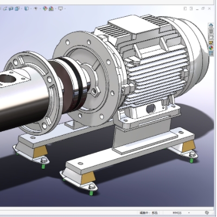Expand the View Orientation dropdown arrow
Image resolution: width=217 pixels, height=217 pixels.
(21, 9)
